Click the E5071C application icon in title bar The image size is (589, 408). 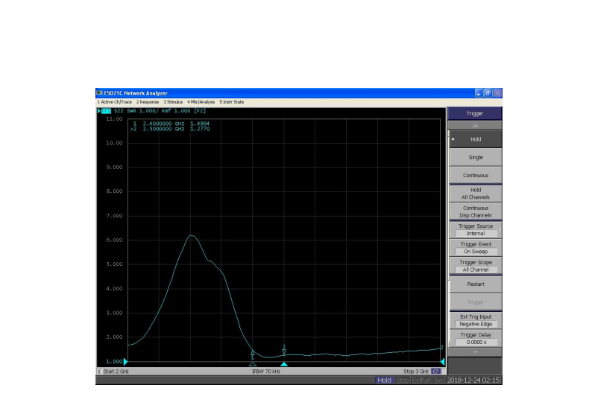(x=100, y=92)
